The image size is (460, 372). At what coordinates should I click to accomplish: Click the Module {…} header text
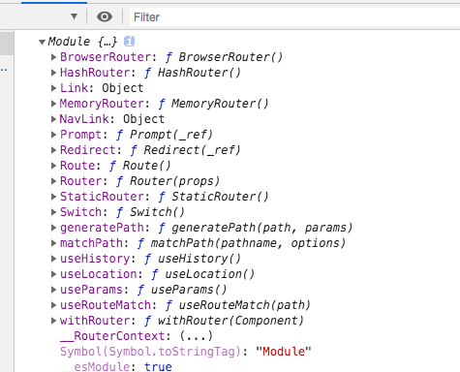pyautogui.click(x=82, y=42)
